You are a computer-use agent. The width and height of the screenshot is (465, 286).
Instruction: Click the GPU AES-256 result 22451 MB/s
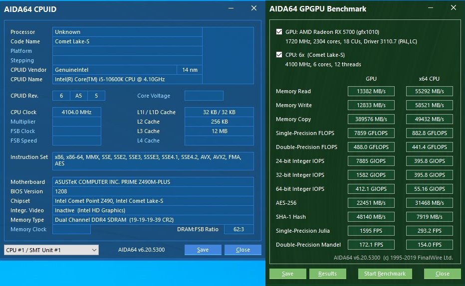pyautogui.click(x=371, y=202)
